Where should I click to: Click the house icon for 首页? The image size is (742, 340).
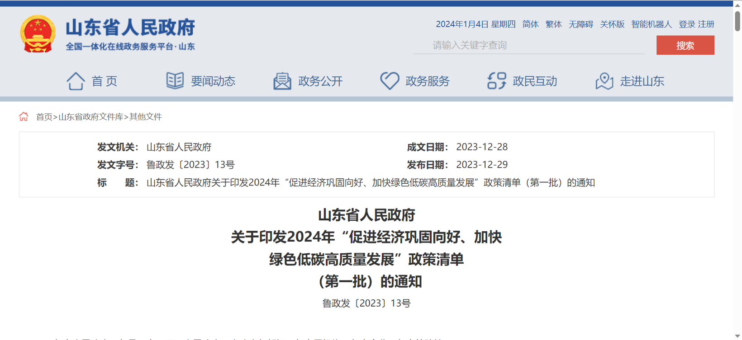[76, 81]
